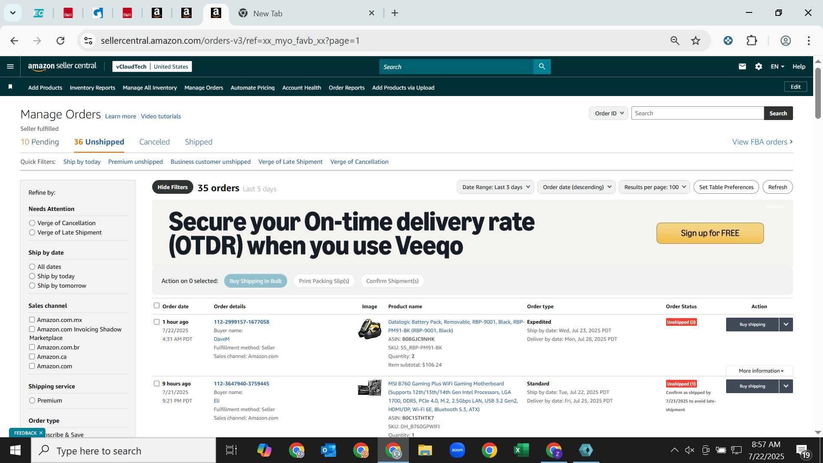Open a new browser tab with plus
Image resolution: width=823 pixels, height=463 pixels.
coord(395,13)
